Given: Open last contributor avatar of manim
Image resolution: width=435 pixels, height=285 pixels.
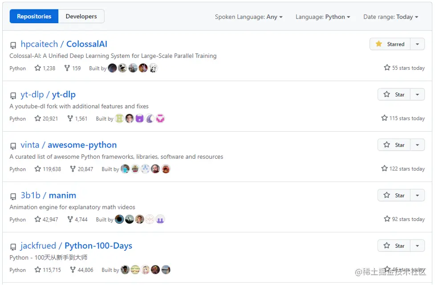Looking at the screenshot, I should (x=160, y=219).
